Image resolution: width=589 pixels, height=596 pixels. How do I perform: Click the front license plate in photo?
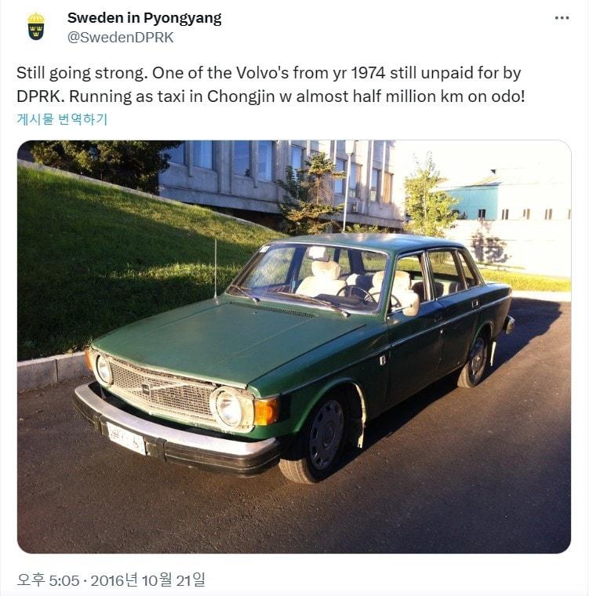[125, 438]
